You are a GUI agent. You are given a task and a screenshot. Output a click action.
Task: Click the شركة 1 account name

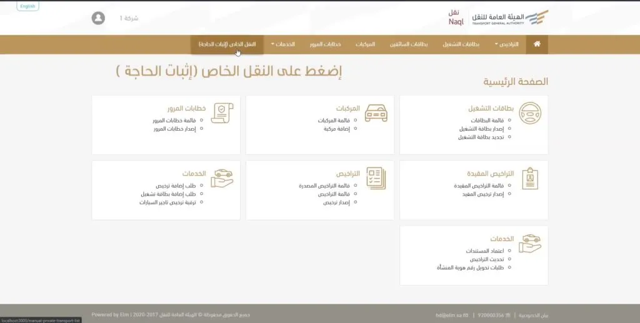(129, 18)
